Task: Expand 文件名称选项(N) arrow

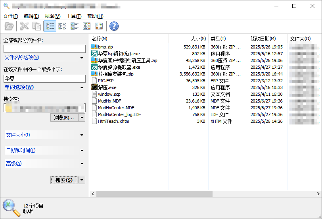Action: click(x=82, y=58)
